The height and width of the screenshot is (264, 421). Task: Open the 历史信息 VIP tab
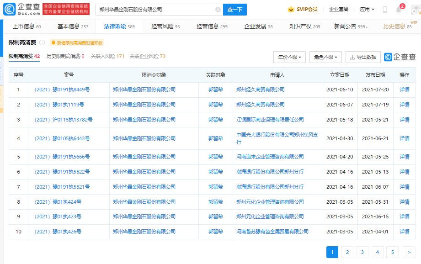point(397,26)
